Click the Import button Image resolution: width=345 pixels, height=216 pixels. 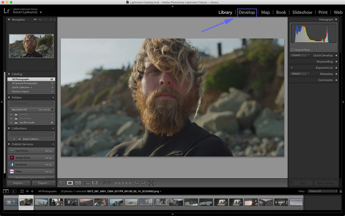pyautogui.click(x=19, y=183)
